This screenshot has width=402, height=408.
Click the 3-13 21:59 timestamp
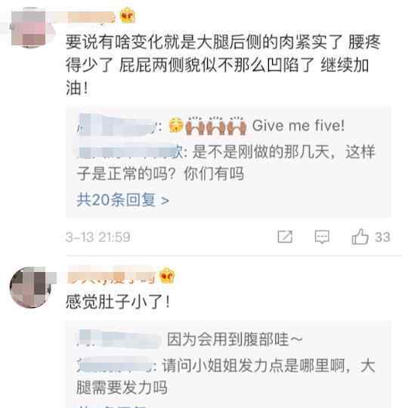[98, 236]
